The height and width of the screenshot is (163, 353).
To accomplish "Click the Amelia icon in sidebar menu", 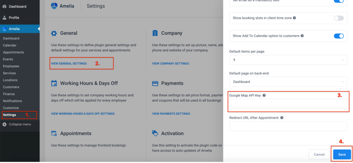I will point(4,29).
